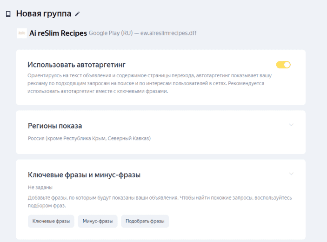The height and width of the screenshot is (242, 327).
Task: Expand Ключевые фразы и минус-фразы chevron
Action: 291,174
